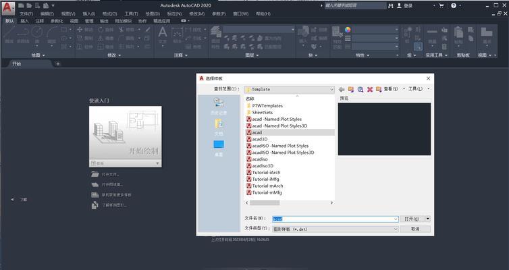
Task: Select the Arc tool in the ribbon
Action: click(52, 34)
